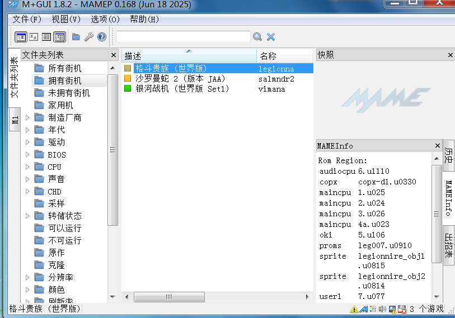Screen dimensions: 455x318
Task: Click the yellow warning status bar icon
Action: pyautogui.click(x=354, y=309)
